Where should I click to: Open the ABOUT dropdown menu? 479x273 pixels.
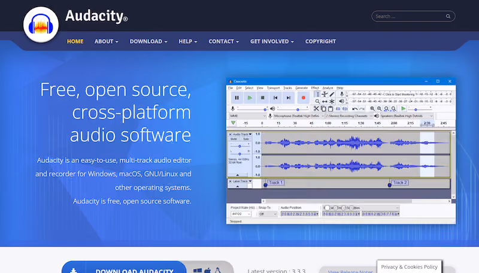106,41
